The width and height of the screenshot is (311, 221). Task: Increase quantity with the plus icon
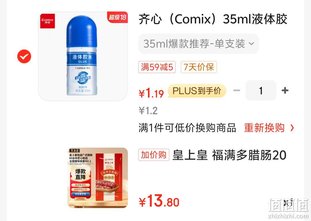tap(285, 91)
